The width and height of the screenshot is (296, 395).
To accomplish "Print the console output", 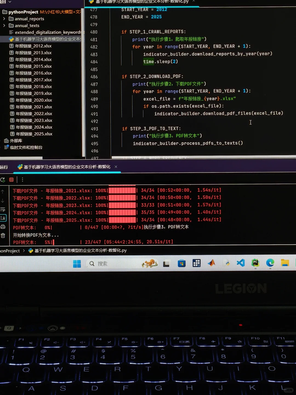I will click(x=3, y=227).
